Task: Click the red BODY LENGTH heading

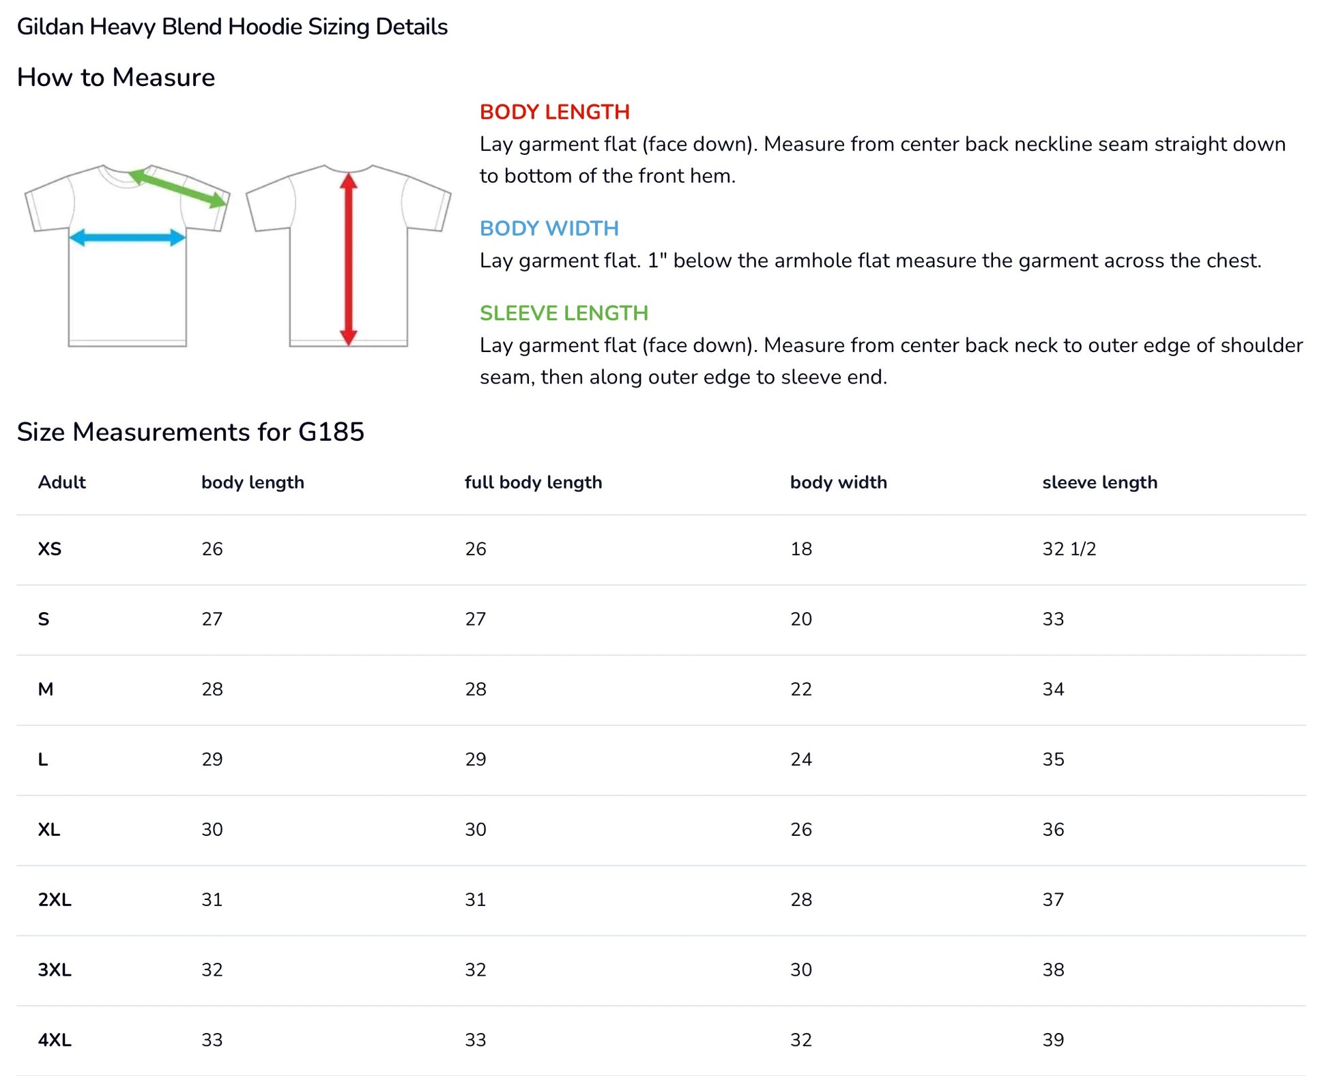Action: [x=554, y=112]
